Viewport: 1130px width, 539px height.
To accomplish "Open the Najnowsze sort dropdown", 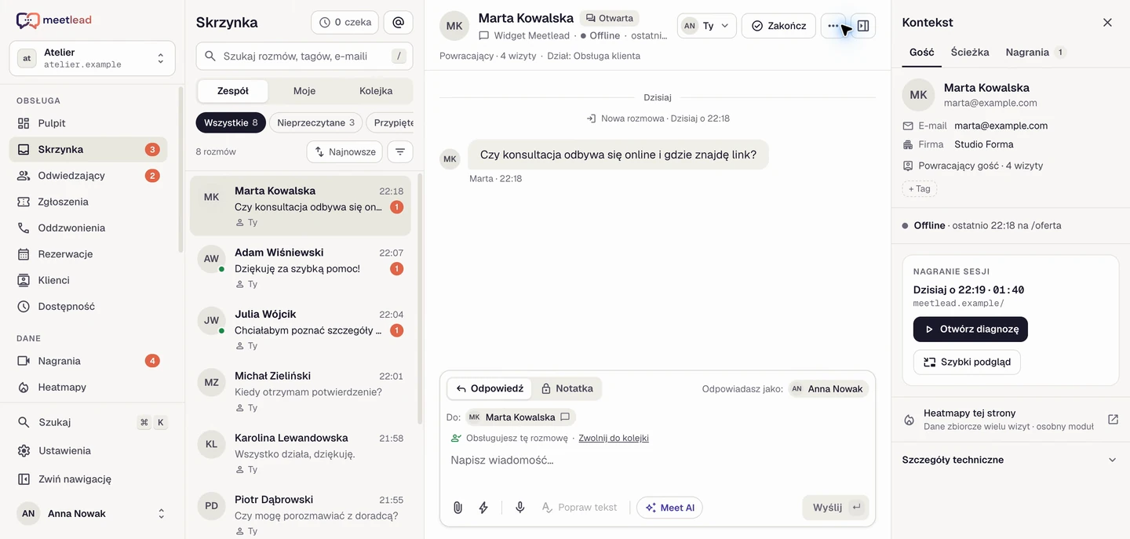I will coord(344,151).
